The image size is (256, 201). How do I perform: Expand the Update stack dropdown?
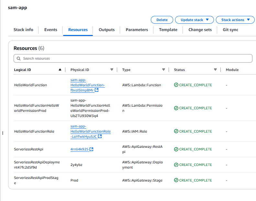click(195, 20)
